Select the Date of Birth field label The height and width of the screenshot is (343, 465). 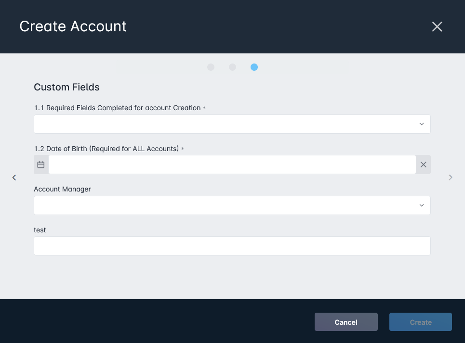106,149
